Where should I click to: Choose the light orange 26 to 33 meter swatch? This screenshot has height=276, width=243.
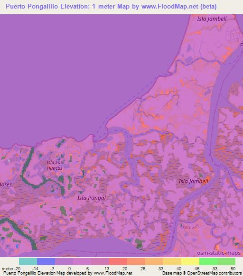[x=154, y=261]
